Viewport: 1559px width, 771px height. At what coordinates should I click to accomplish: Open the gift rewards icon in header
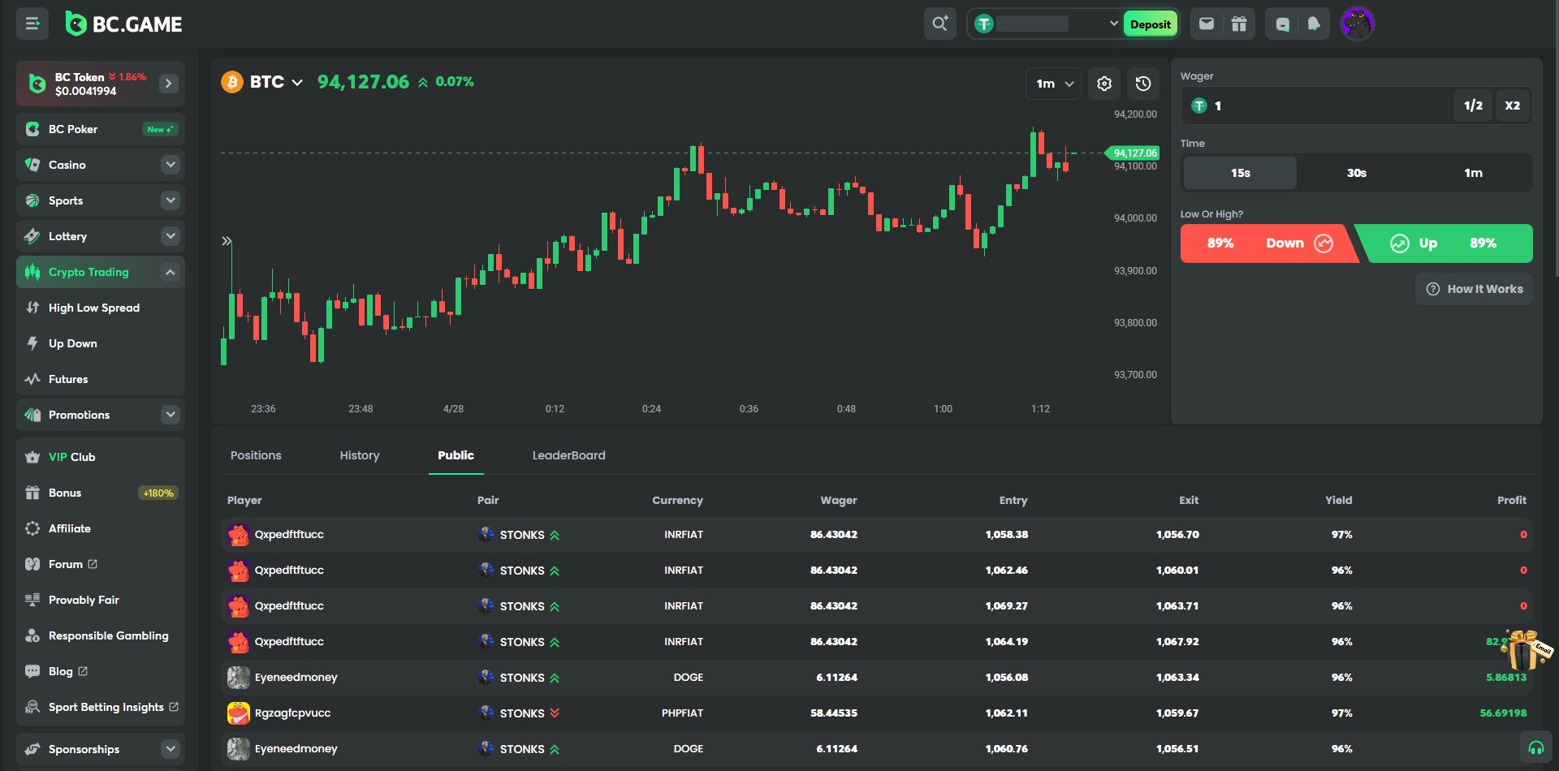click(1239, 24)
